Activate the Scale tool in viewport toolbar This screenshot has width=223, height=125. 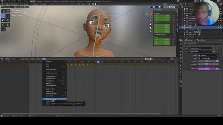click(3, 20)
